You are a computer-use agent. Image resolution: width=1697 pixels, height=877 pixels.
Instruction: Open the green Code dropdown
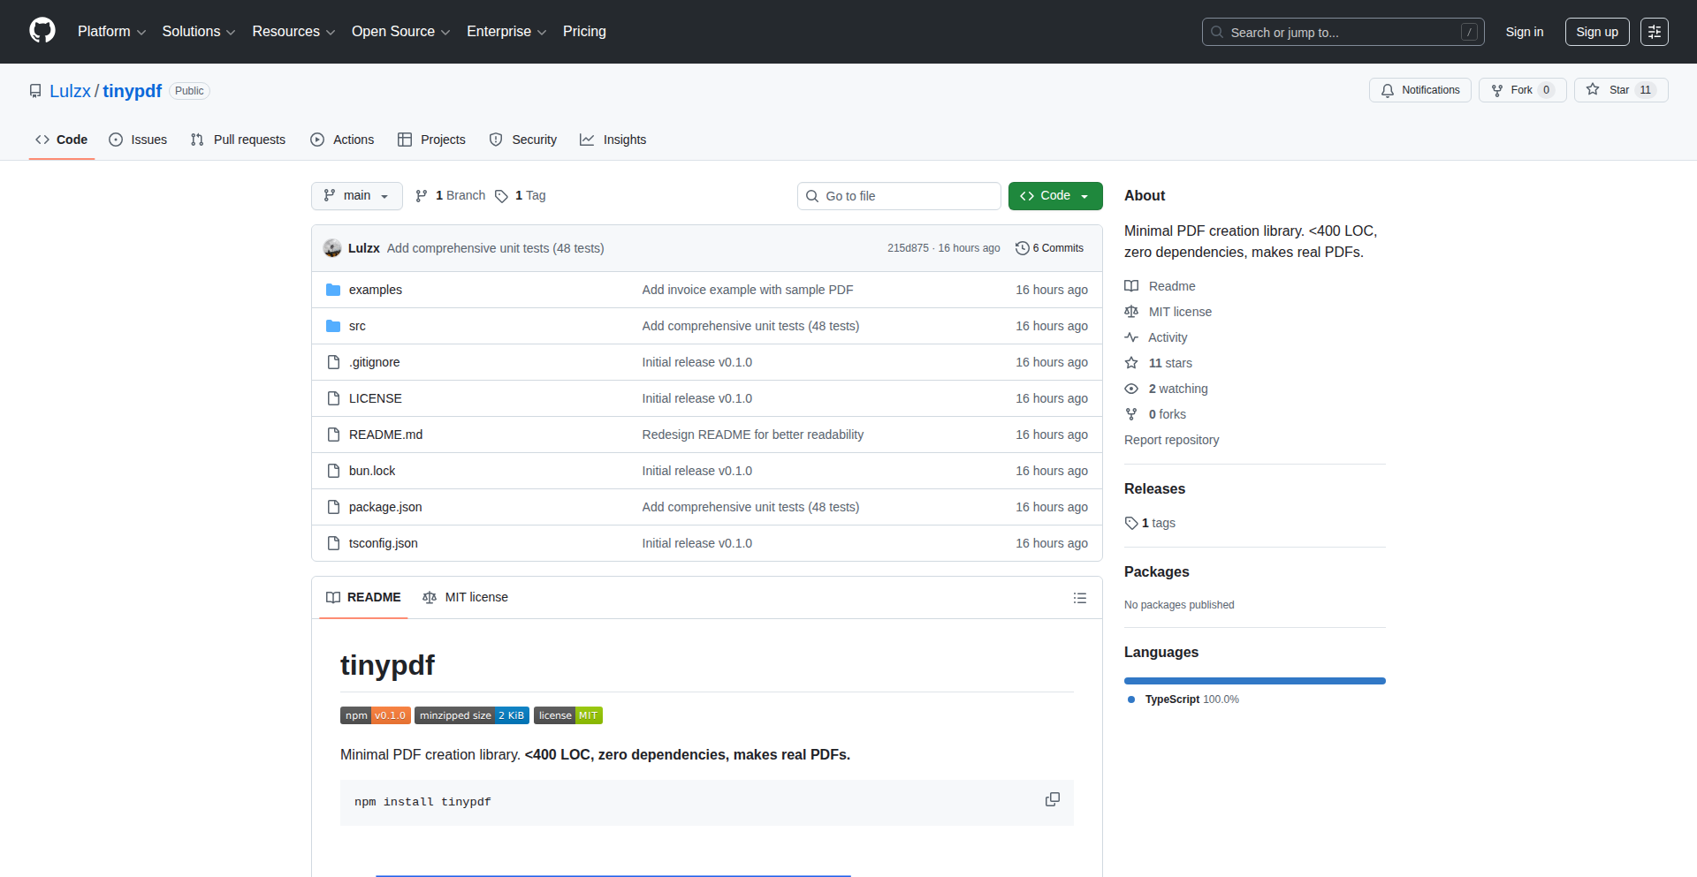pyautogui.click(x=1054, y=196)
